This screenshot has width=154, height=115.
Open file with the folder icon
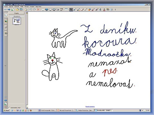[x=17, y=10]
